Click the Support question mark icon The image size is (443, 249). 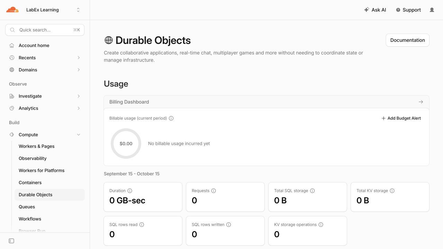pos(398,10)
